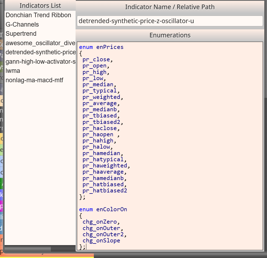Place cursor on pr_median line
This screenshot has height=258, width=267.
click(99, 85)
